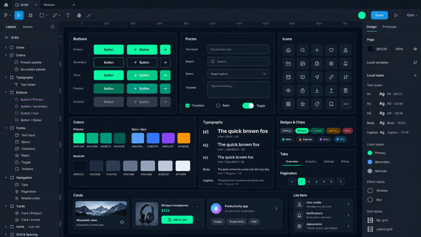
Task: Collapse the Buttons layer group
Action: tap(6, 93)
